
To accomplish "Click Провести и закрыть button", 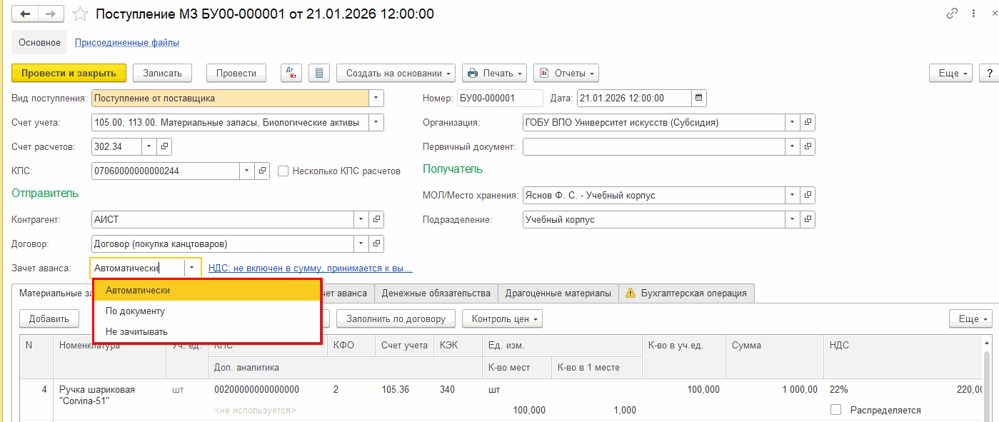I will pyautogui.click(x=69, y=73).
